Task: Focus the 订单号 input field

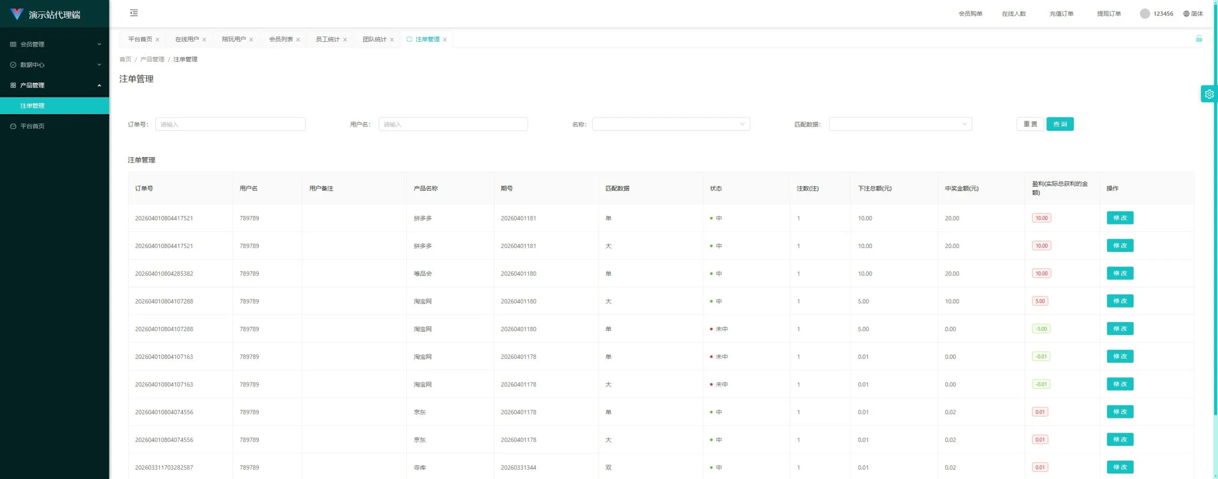Action: [230, 124]
